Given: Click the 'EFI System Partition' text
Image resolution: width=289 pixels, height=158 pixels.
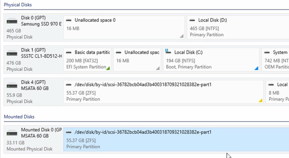Looking at the screenshot, I should (x=86, y=67).
